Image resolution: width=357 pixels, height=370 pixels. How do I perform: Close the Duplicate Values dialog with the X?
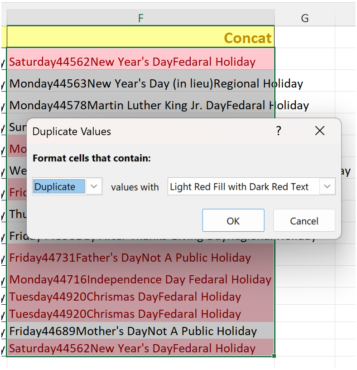(319, 131)
